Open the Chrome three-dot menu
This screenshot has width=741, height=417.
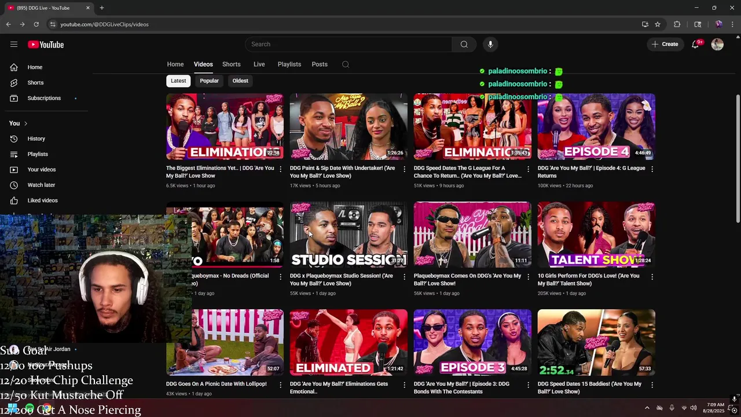[733, 24]
